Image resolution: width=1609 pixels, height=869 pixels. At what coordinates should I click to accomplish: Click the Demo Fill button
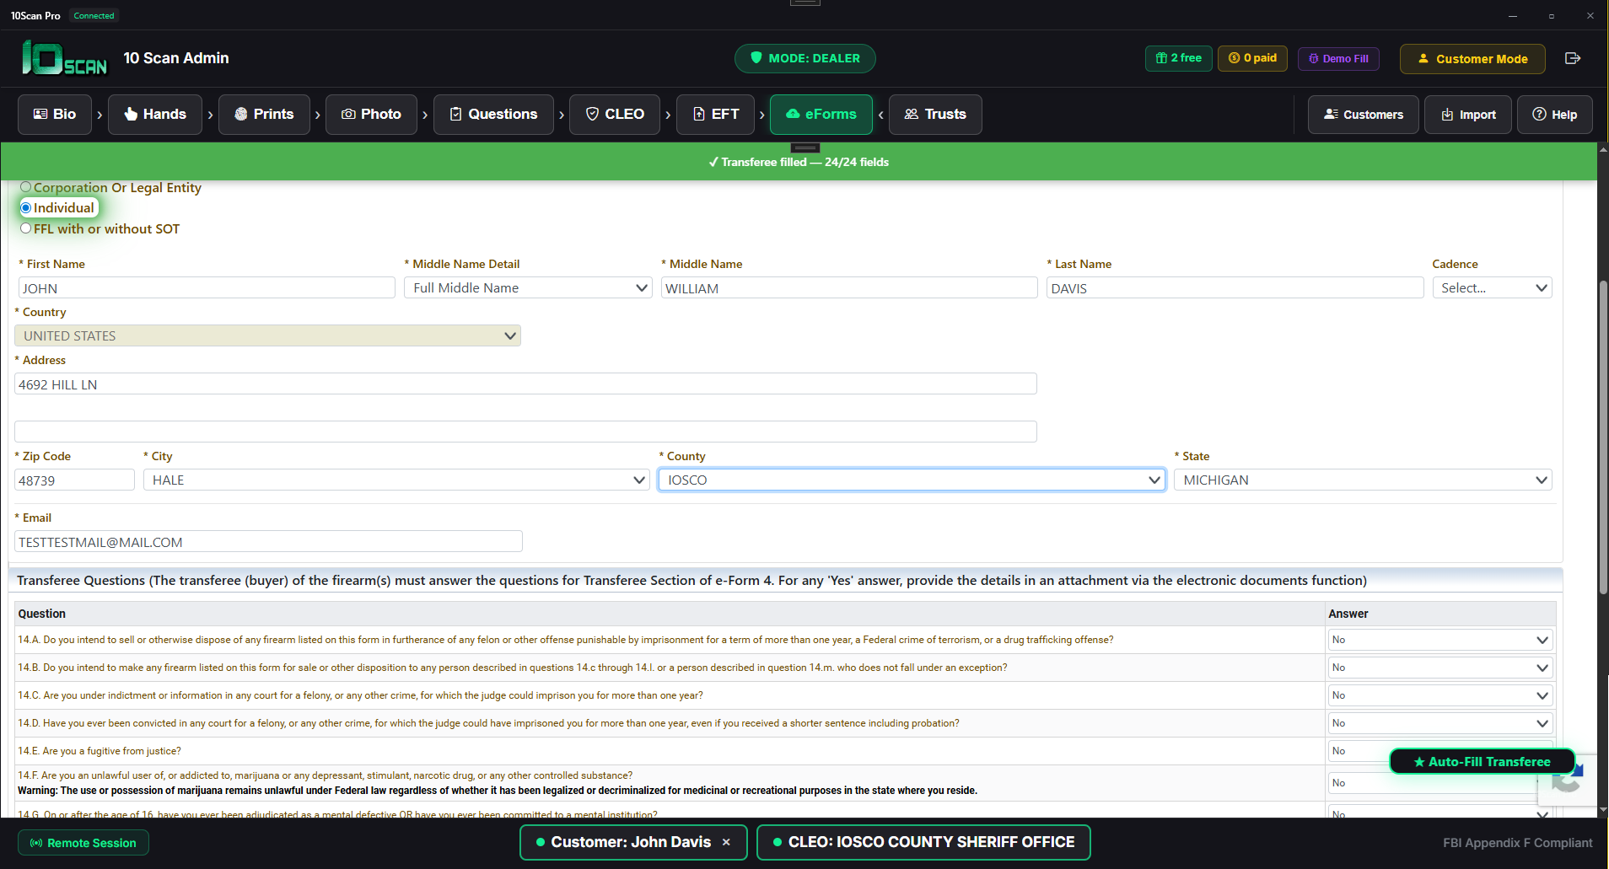(x=1338, y=58)
